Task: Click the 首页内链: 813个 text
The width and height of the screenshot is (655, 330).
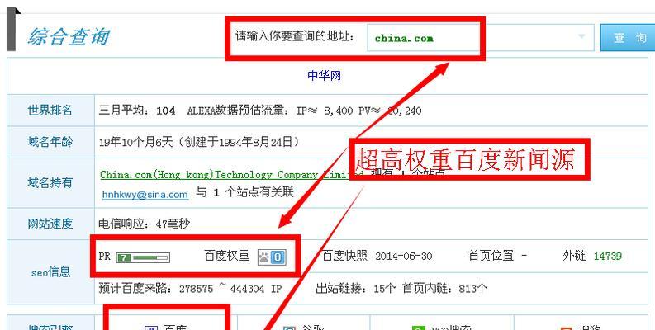Action: coord(444,288)
